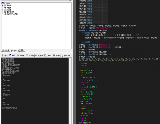Open the 搜寻1 search results tab
The height and width of the screenshot is (124, 160).
[x=48, y=55]
